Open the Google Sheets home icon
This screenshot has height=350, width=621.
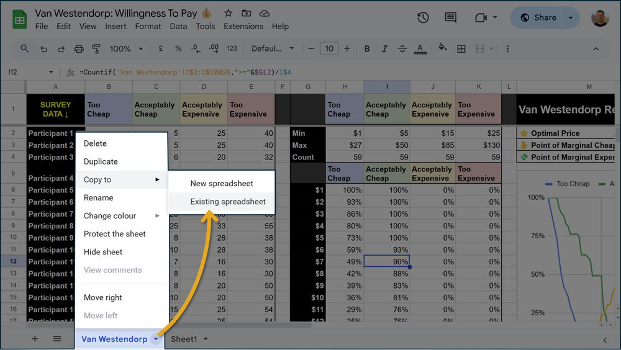point(19,20)
